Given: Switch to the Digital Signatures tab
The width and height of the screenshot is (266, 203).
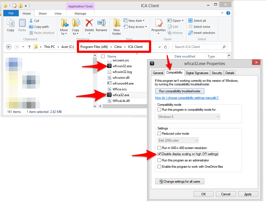Looking at the screenshot, I should point(197,73).
